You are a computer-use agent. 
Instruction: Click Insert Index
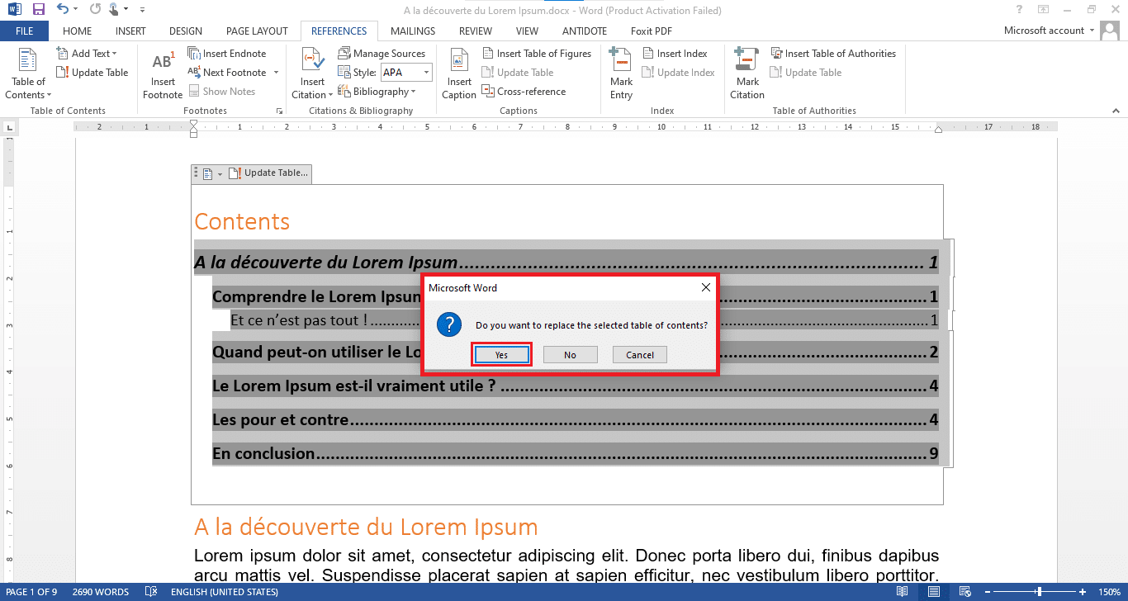tap(675, 54)
